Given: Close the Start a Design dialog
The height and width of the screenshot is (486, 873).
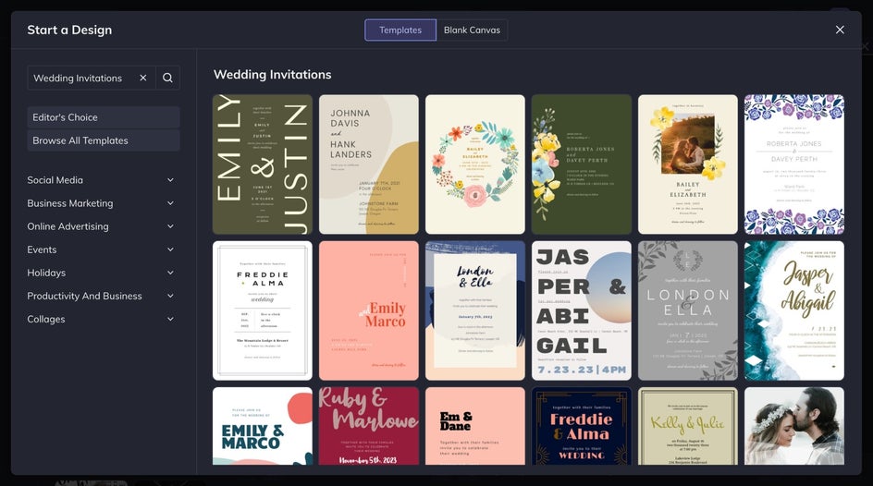Looking at the screenshot, I should click(x=840, y=30).
